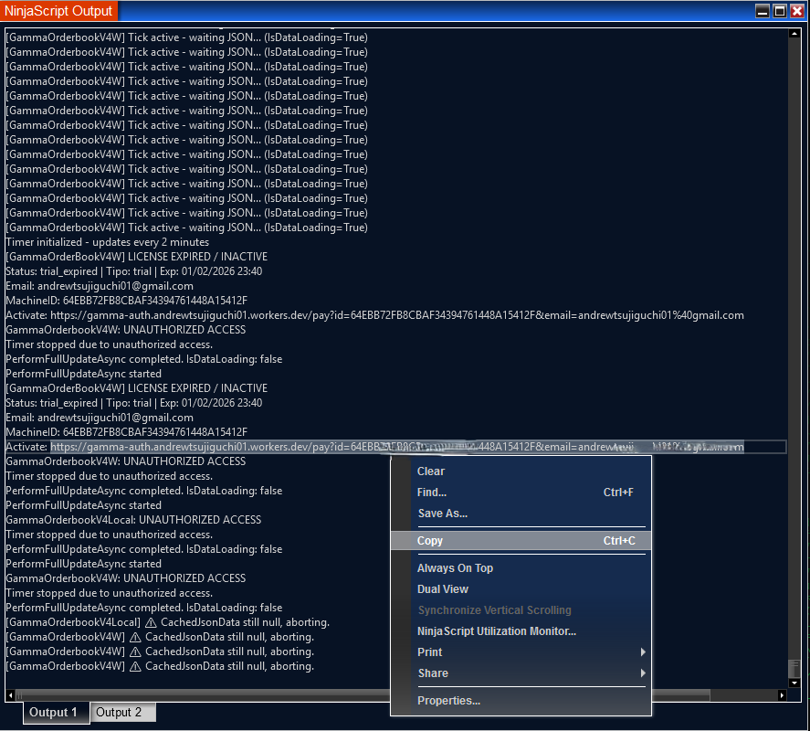The image size is (810, 731).
Task: Expand the Share submenu arrow
Action: [643, 673]
